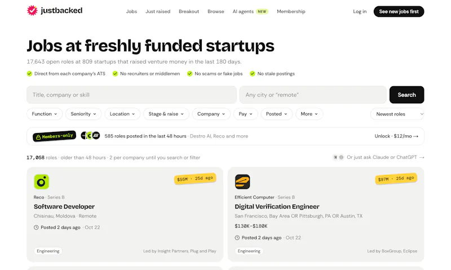Click the NEW badge next to AI agents

tap(262, 11)
